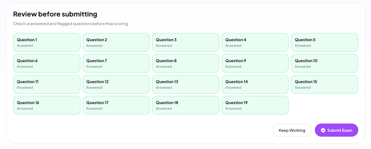Open Question 11 answered tile

tap(47, 84)
